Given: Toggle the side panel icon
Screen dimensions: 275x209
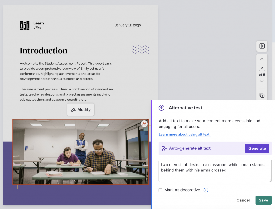Looking at the screenshot, I should coord(262,46).
